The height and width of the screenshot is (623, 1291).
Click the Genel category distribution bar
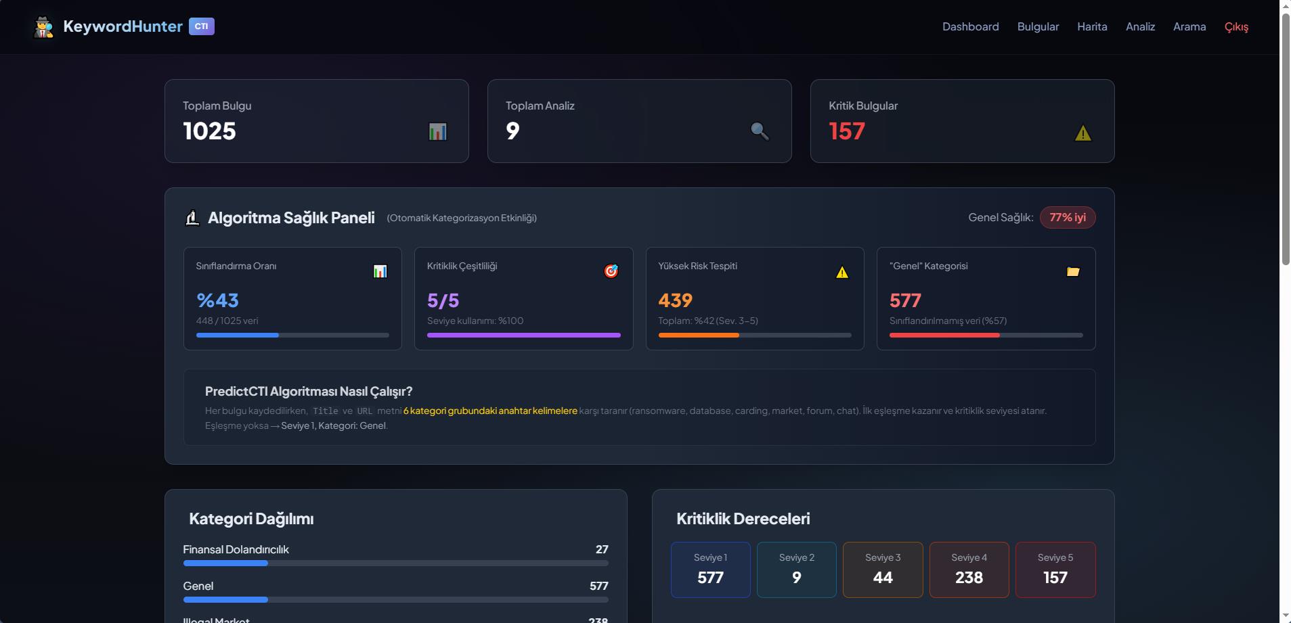395,599
